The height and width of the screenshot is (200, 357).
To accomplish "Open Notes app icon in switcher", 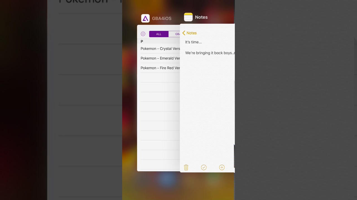I will [188, 17].
